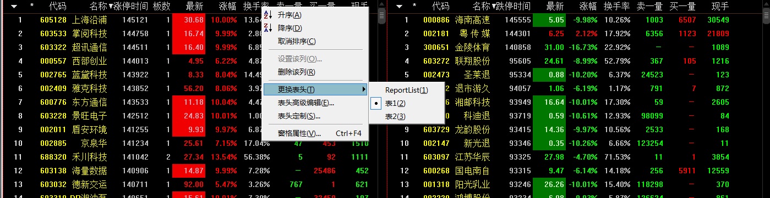Open left table's top-left dropdown triangle
770x198 pixels.
pyautogui.click(x=14, y=7)
